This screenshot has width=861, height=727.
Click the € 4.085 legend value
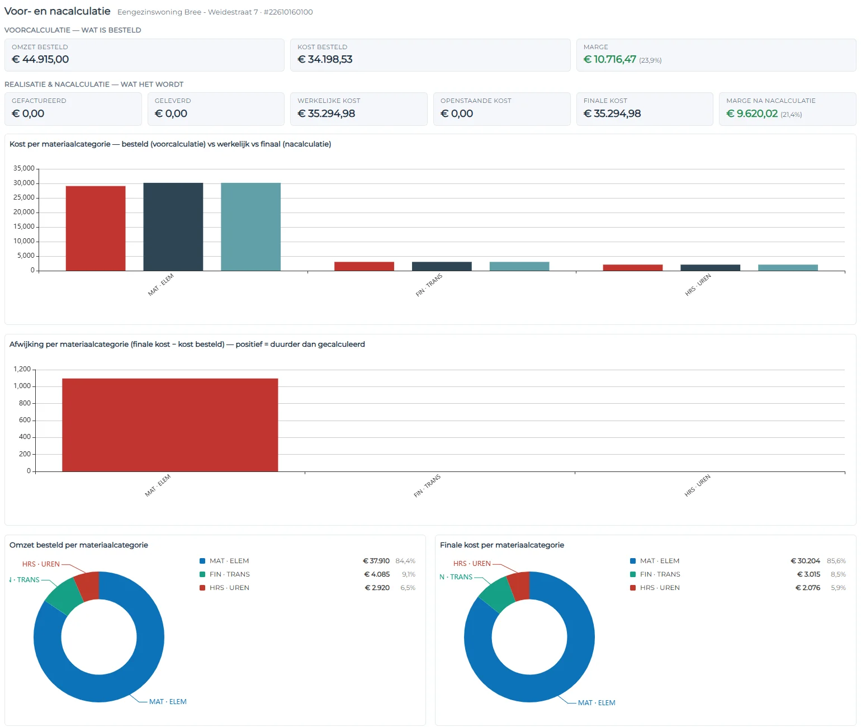point(377,574)
